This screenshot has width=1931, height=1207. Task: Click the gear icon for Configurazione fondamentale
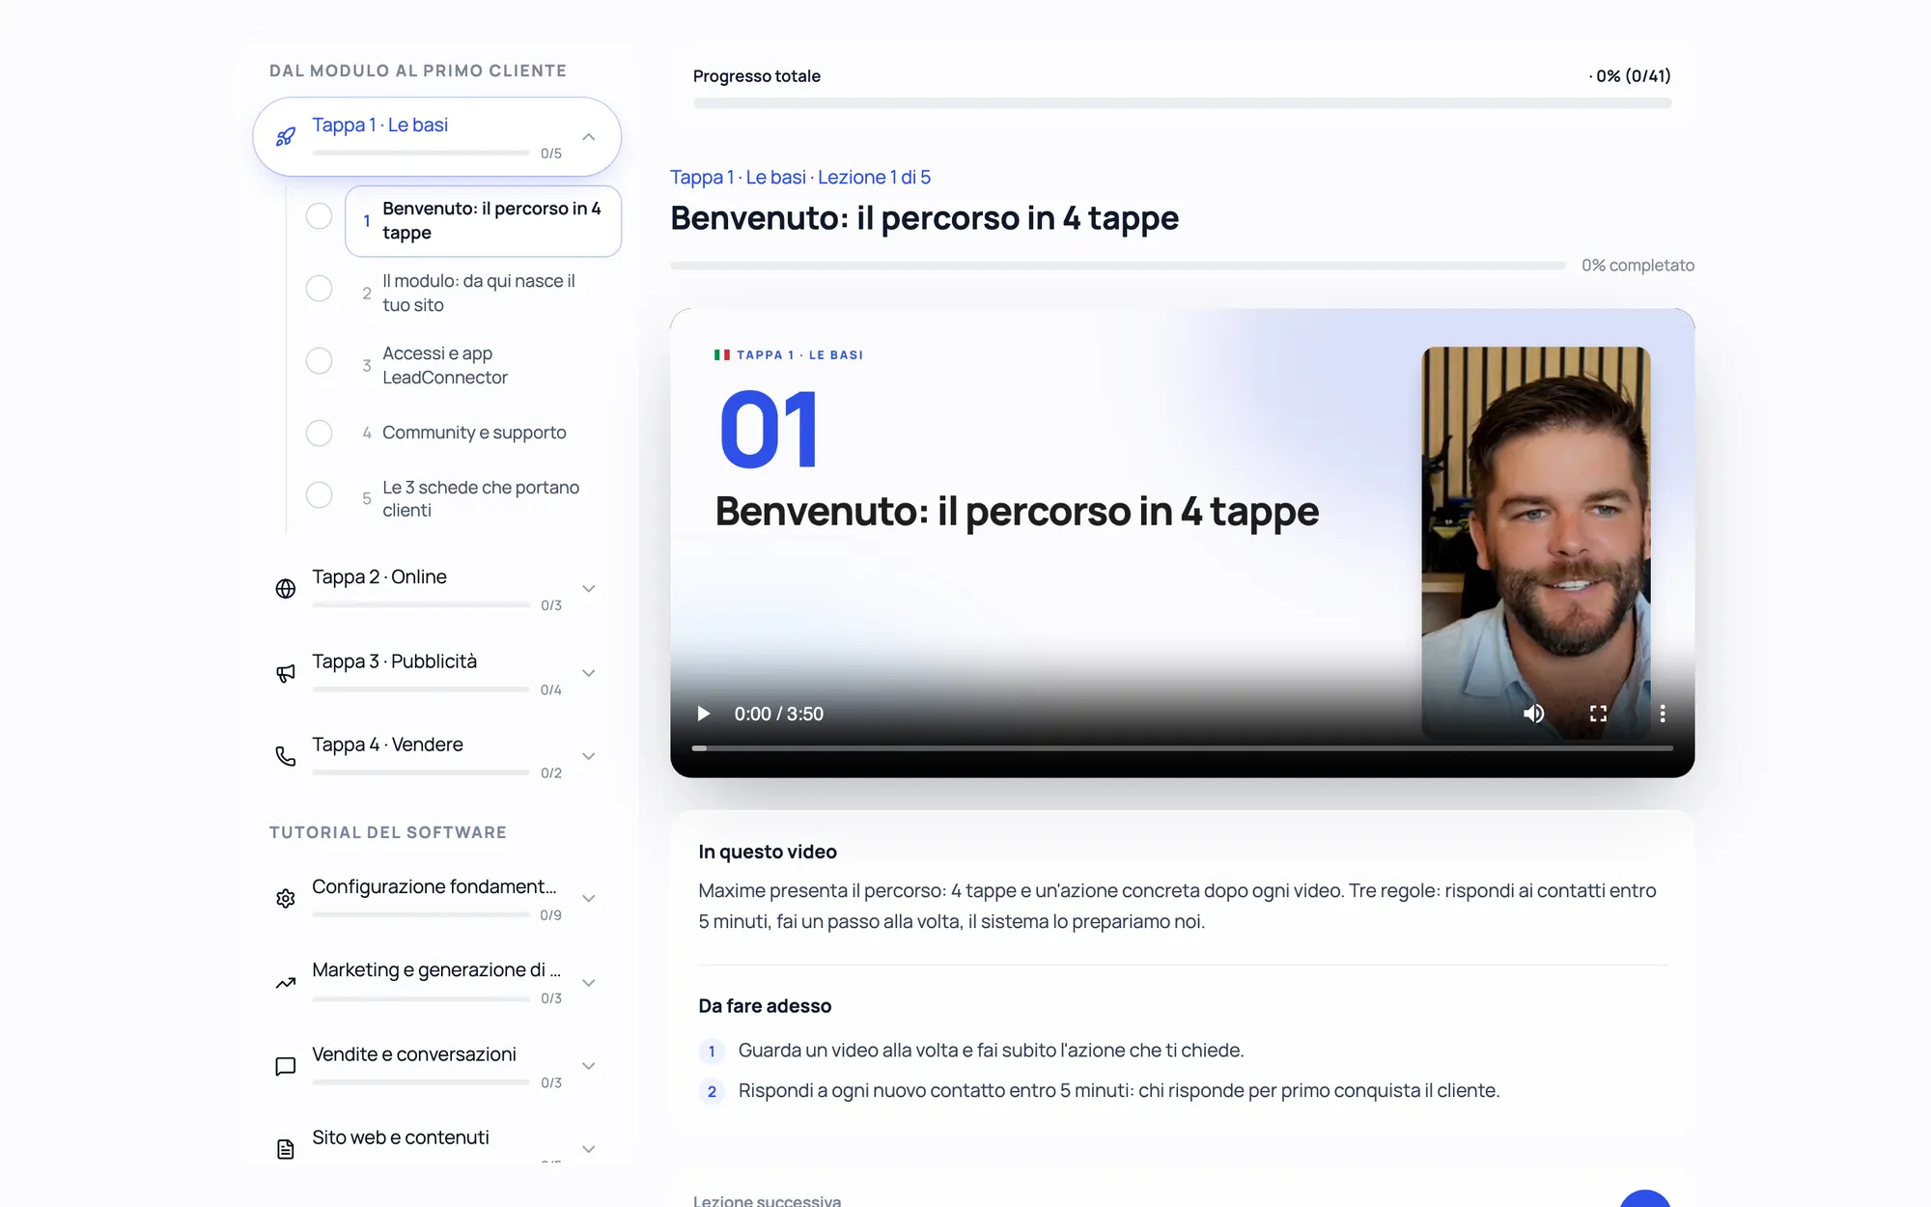click(x=286, y=899)
